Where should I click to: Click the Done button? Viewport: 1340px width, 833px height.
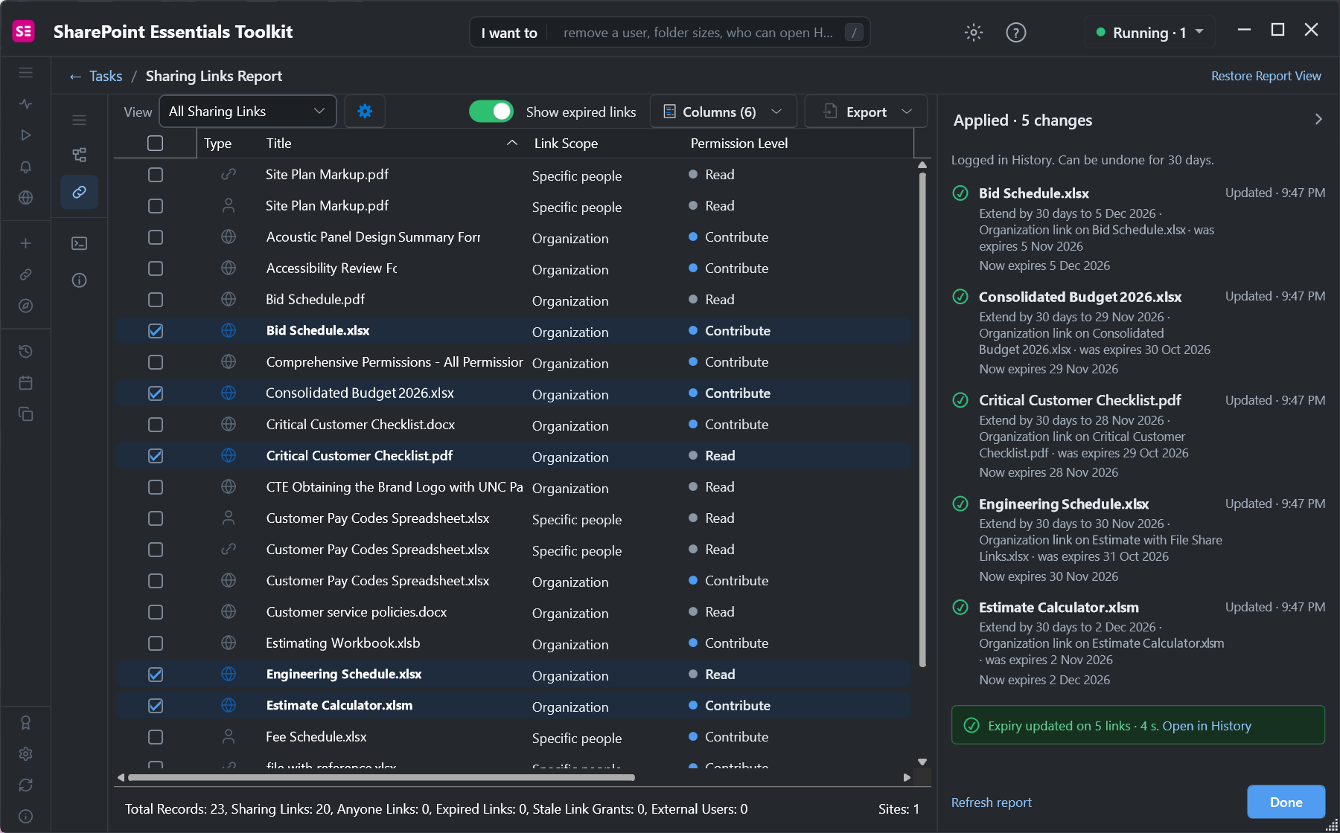tap(1286, 802)
